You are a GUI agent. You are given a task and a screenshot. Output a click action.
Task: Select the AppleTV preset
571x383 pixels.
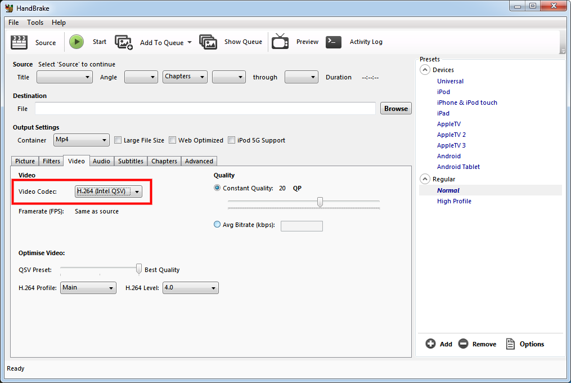(x=449, y=124)
